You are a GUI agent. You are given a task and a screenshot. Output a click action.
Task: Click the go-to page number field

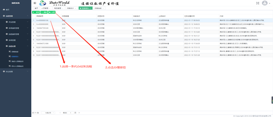(71, 113)
